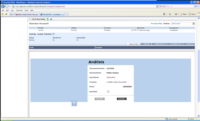
Task: Open the recent pages dropdown beside Forward
Action: coord(10,7)
